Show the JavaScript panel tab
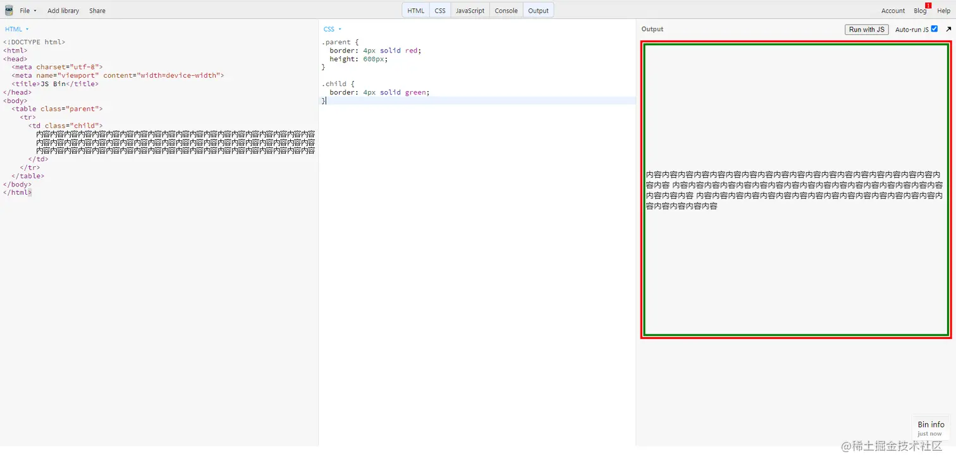The image size is (956, 466). point(470,10)
